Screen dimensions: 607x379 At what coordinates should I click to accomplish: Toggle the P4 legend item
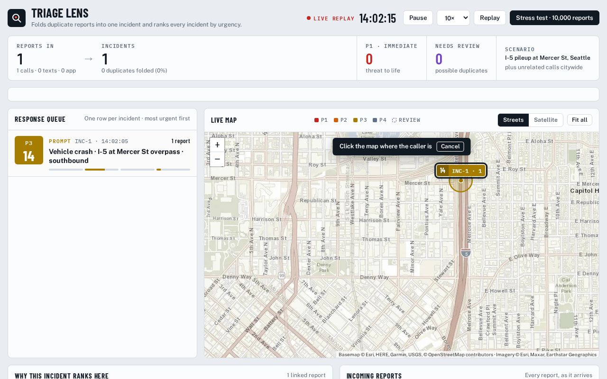(x=379, y=120)
